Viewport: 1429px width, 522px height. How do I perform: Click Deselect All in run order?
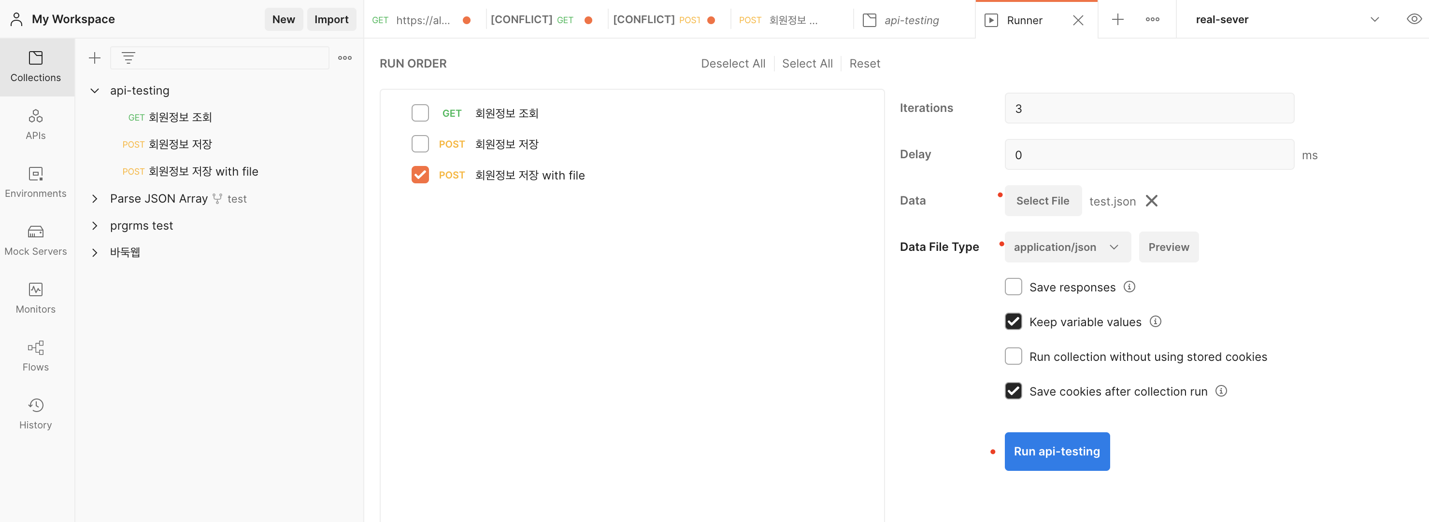[x=733, y=64]
